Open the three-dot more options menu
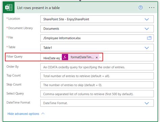The height and width of the screenshot is (122, 160). (152, 8)
